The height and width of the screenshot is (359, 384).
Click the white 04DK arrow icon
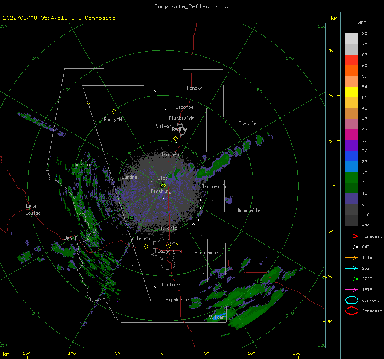coord(352,247)
